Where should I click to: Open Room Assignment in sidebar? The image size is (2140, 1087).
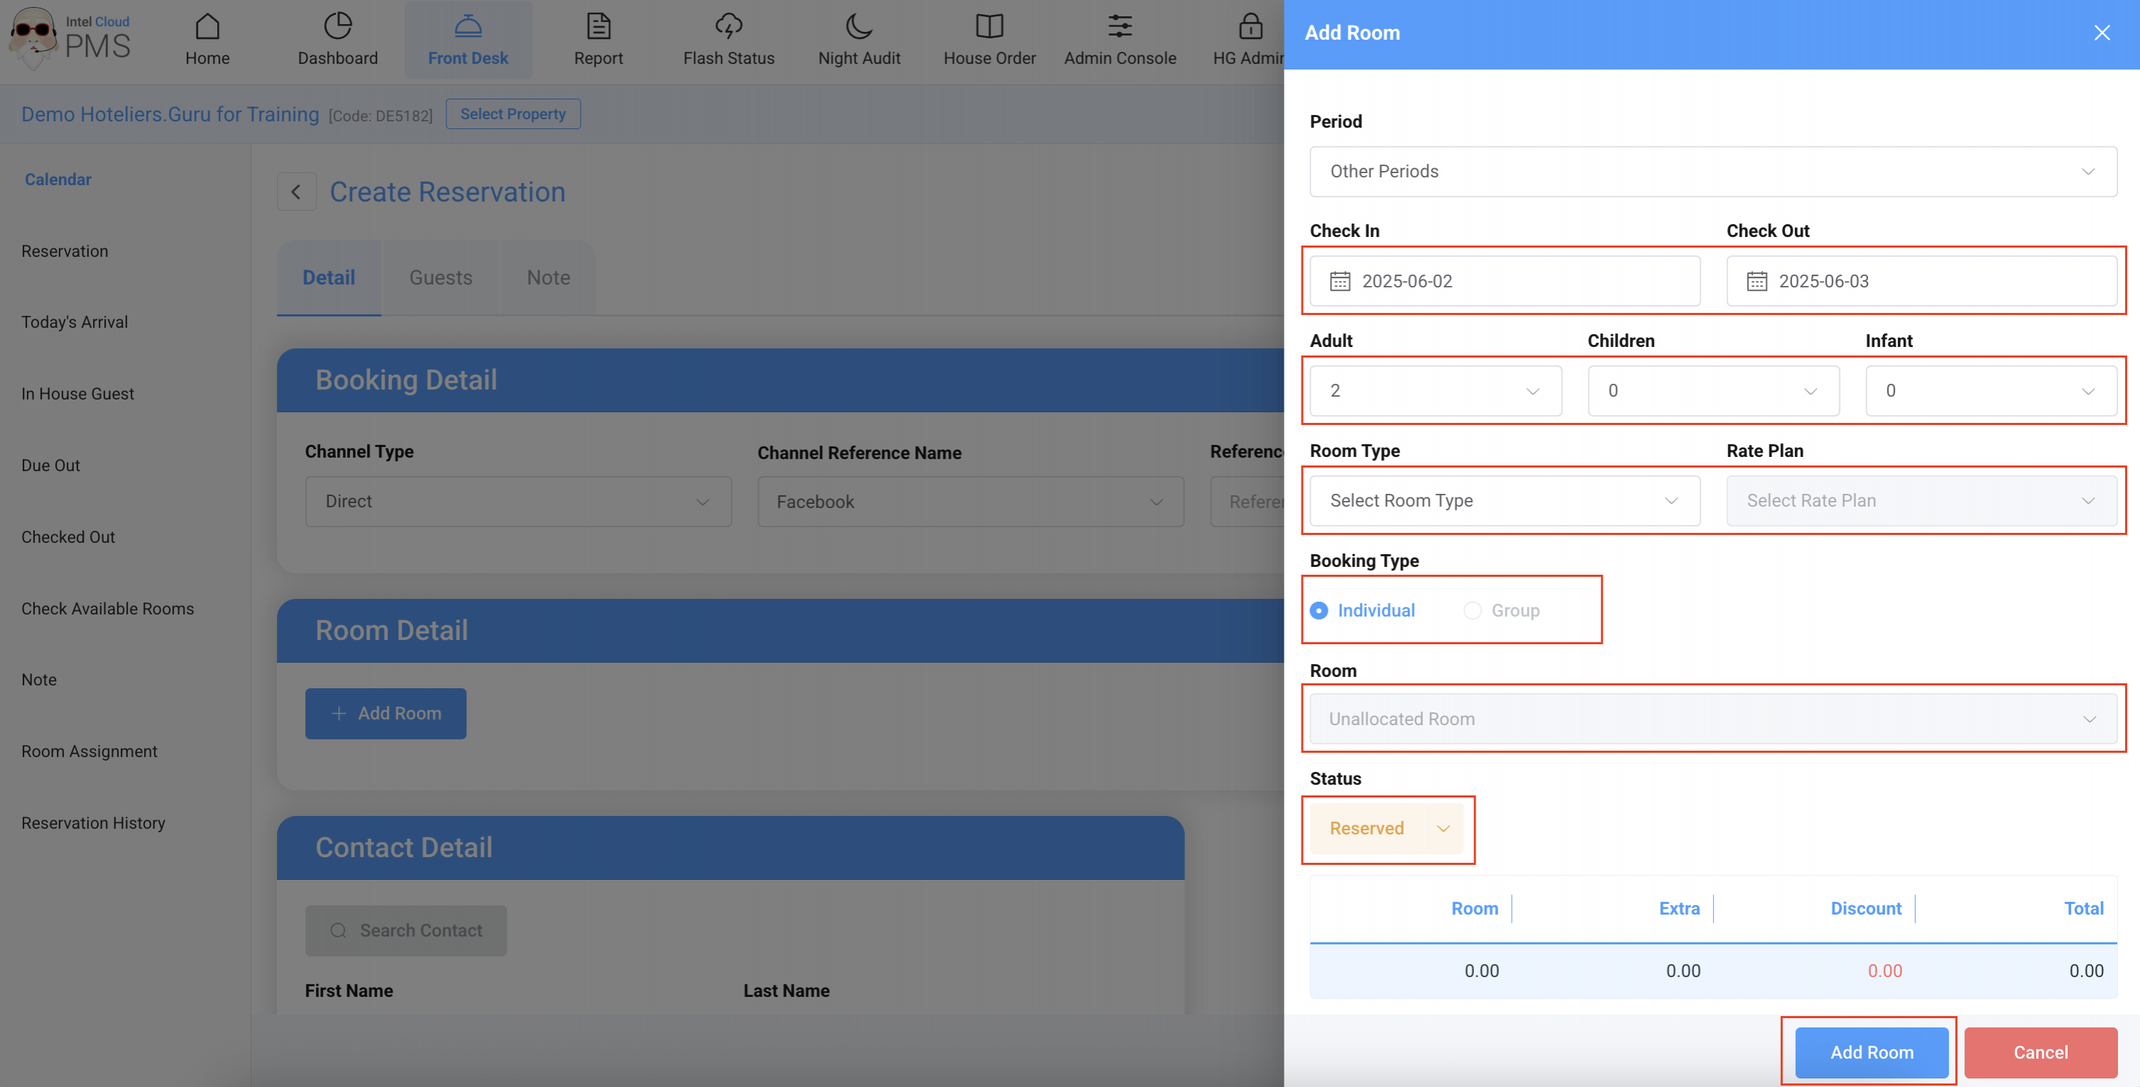tap(89, 751)
